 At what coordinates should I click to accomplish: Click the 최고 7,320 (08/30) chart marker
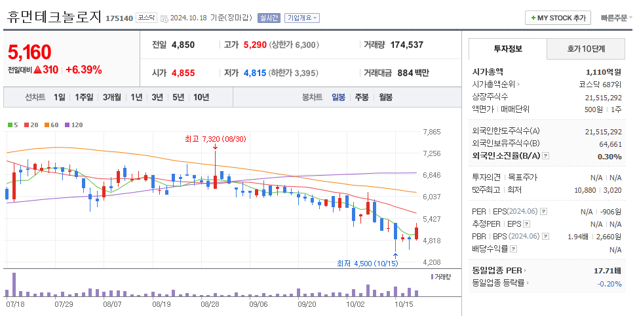tap(216, 139)
